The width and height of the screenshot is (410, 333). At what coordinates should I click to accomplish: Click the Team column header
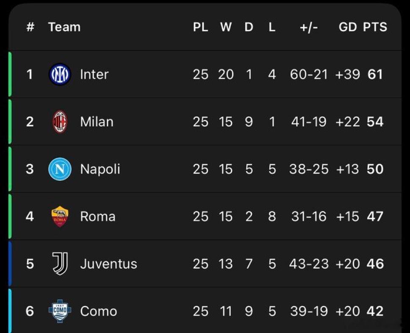tap(64, 27)
